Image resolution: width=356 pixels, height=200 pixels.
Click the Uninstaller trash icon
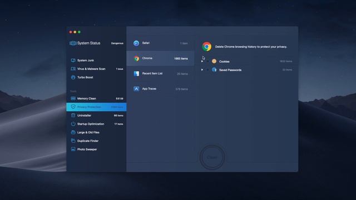[73, 116]
